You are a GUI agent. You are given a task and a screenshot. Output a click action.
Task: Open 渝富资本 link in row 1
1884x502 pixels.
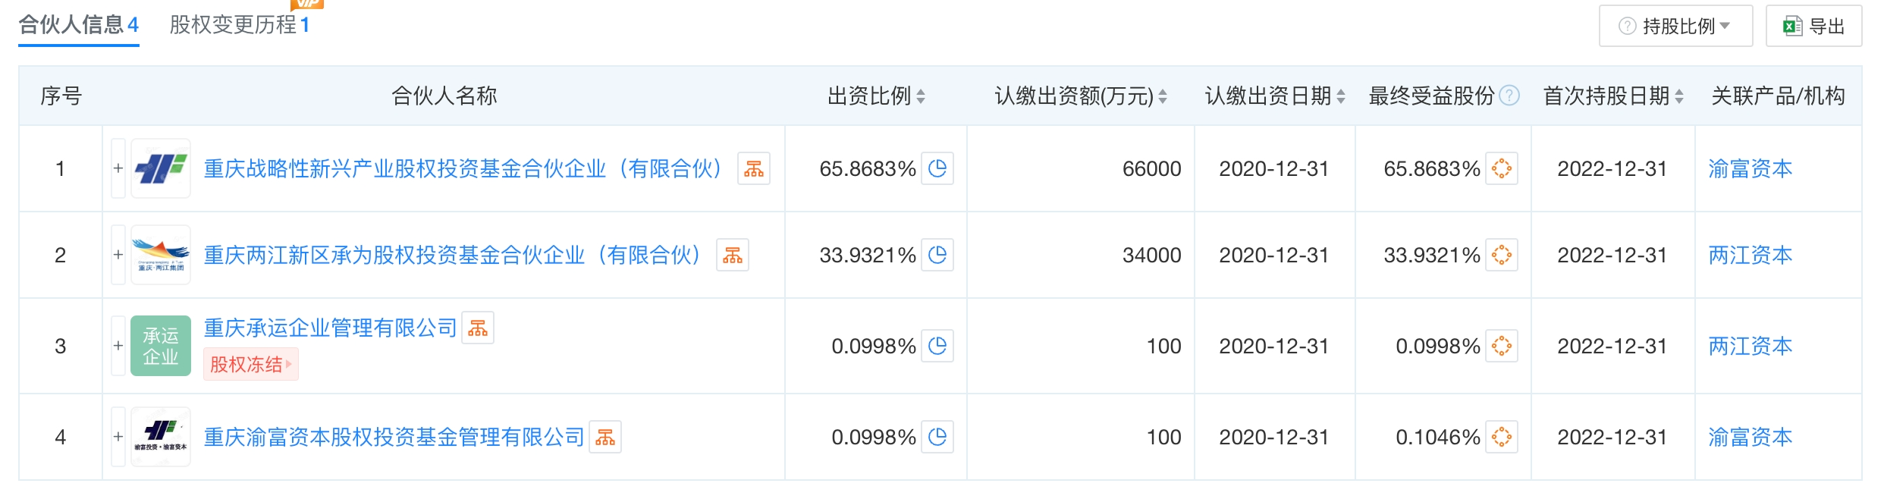pos(1751,168)
